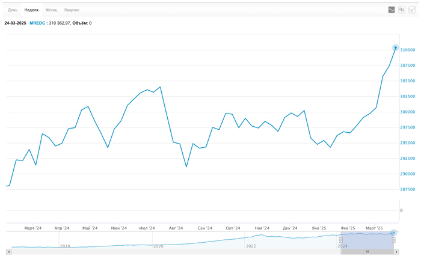Click the scrollbar left arrow
The height and width of the screenshot is (259, 421).
click(x=8, y=251)
